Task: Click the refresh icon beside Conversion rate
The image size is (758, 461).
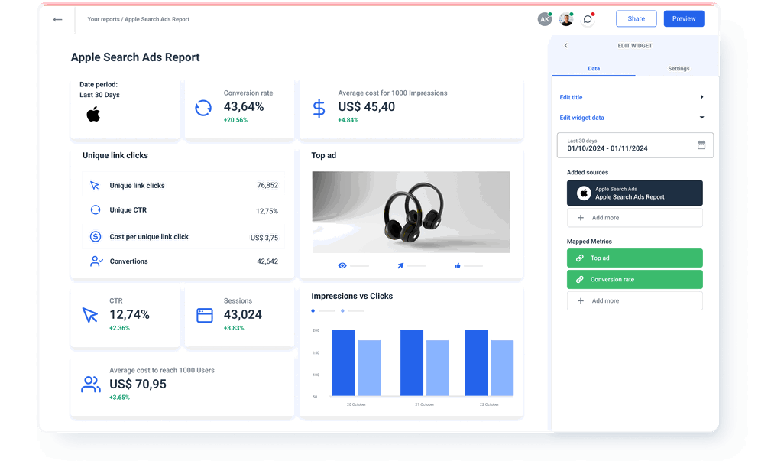Action: pyautogui.click(x=202, y=109)
